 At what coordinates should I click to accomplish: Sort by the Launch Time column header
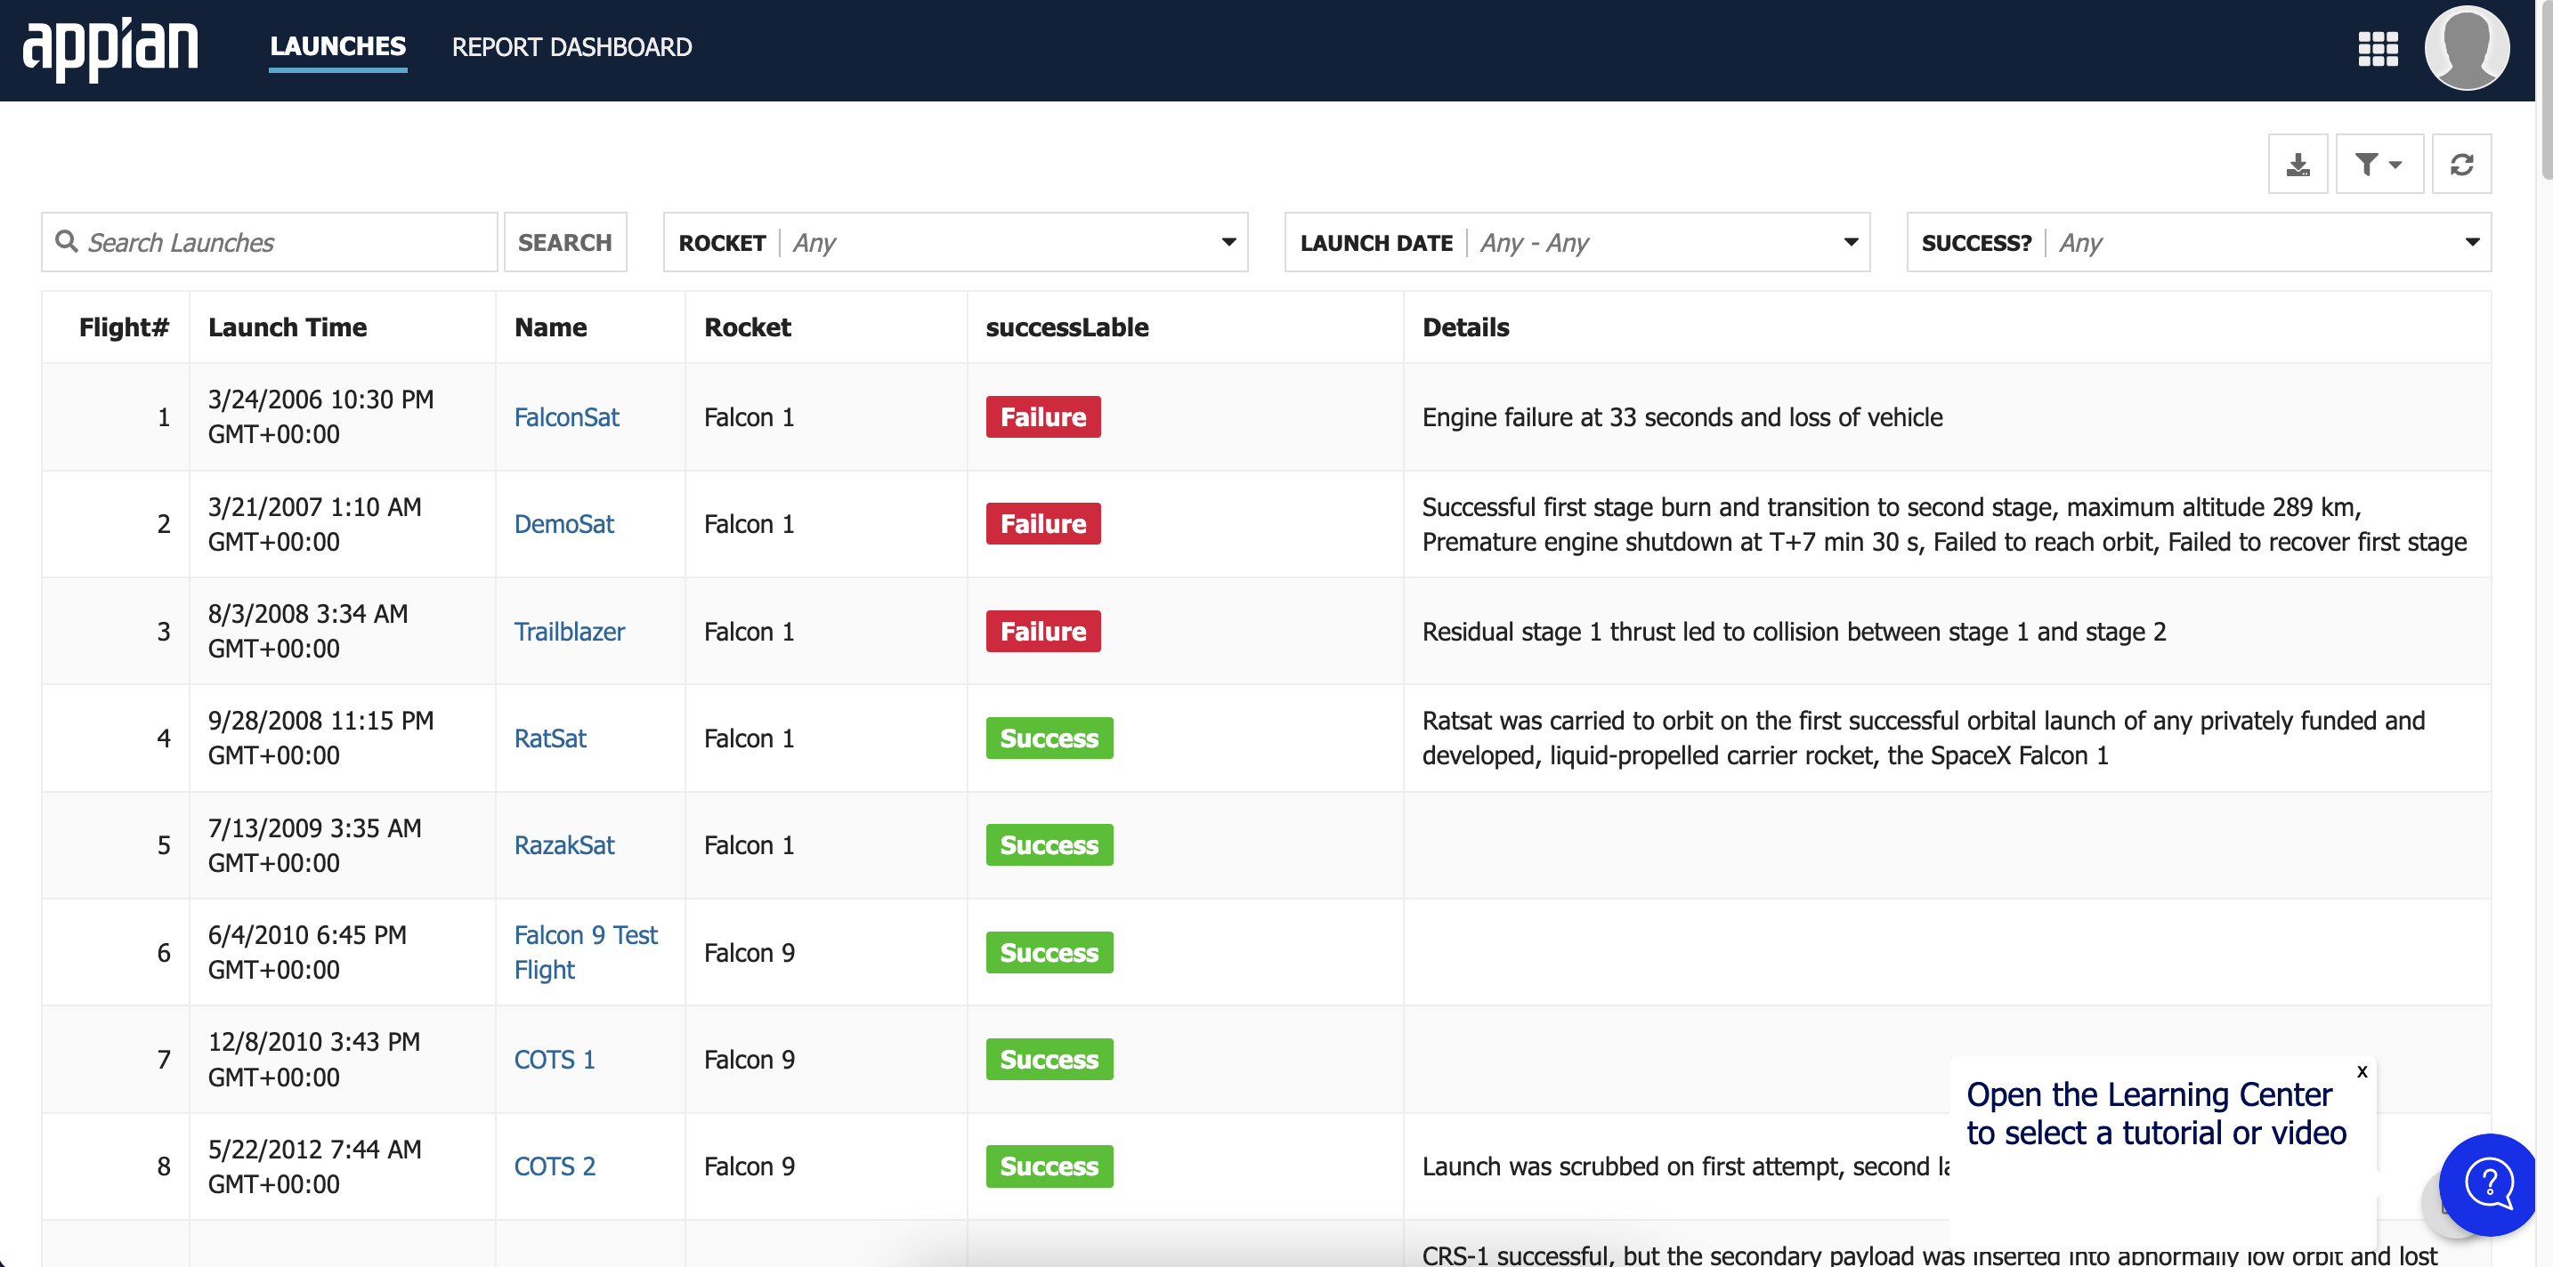pos(288,327)
